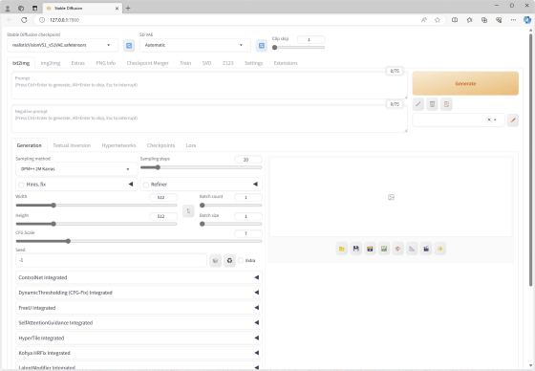The image size is (535, 371).
Task: Refresh the SD VAE list
Action: coord(262,46)
